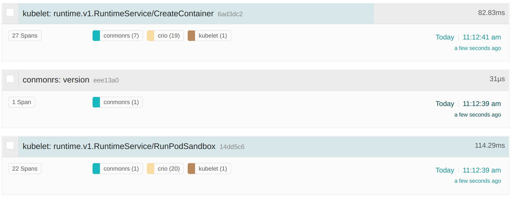
Task: Select the conmonrs: version trace checkbox
Action: click(10, 79)
